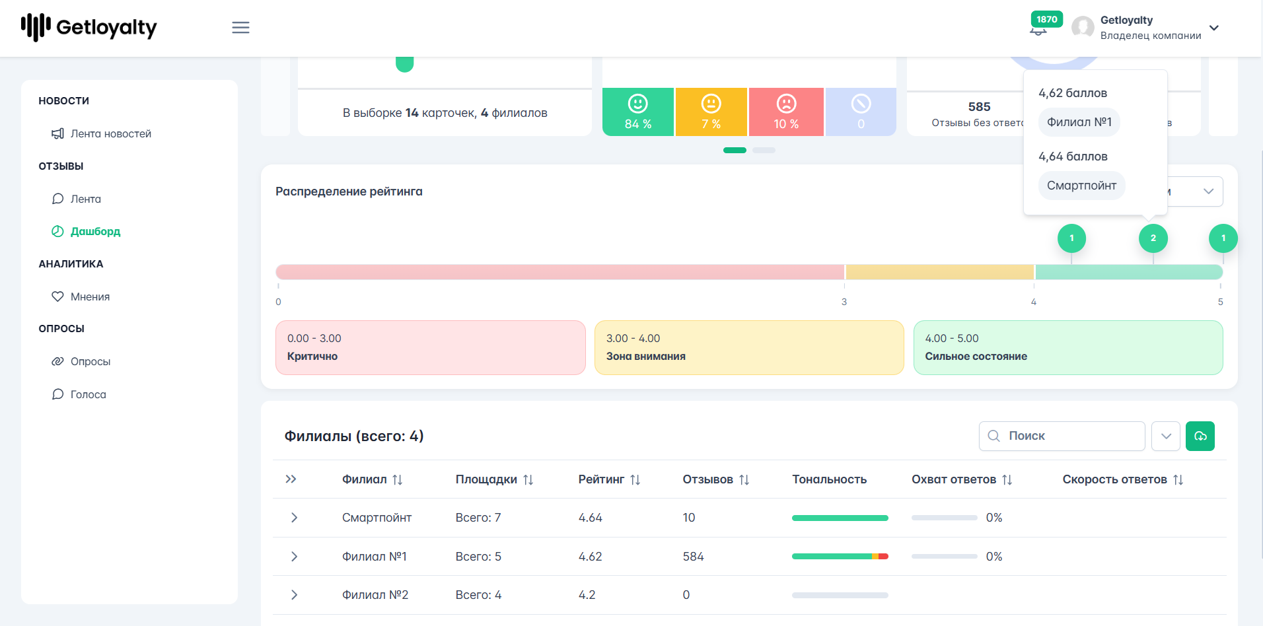The image size is (1263, 626).
Task: Sort table by Рейтинг column
Action: coord(635,480)
